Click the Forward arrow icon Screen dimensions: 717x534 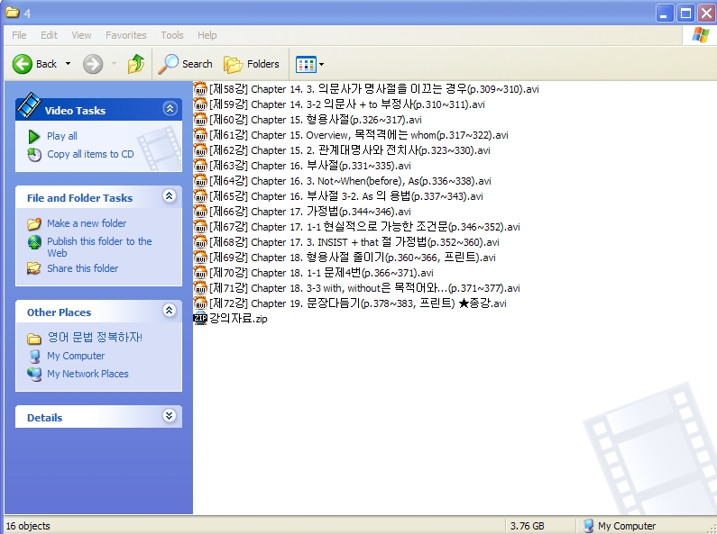tap(93, 64)
